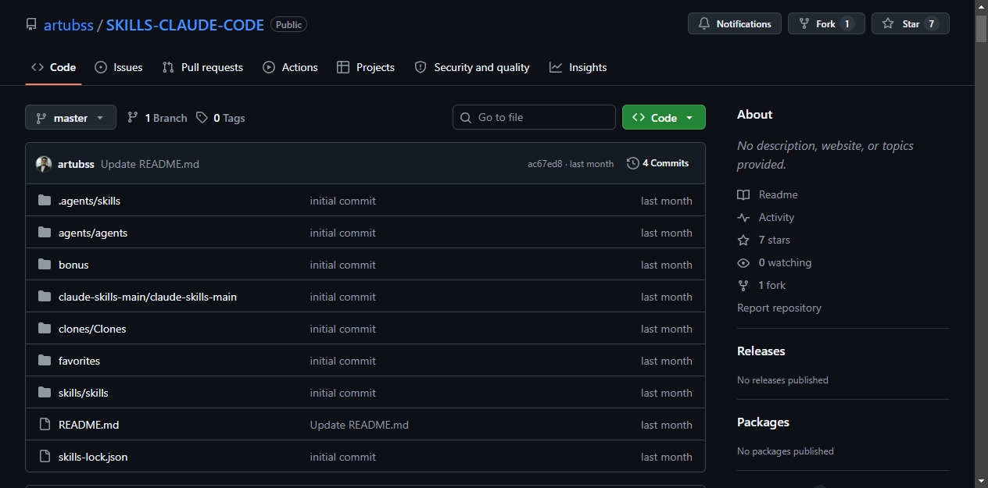The height and width of the screenshot is (488, 988).
Task: Open the 0 watching link
Action: [775, 262]
